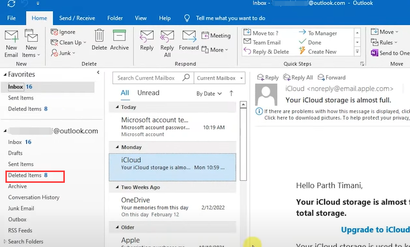Click the Forward ribbon button
Screen dimensions: 410x247
(189, 40)
